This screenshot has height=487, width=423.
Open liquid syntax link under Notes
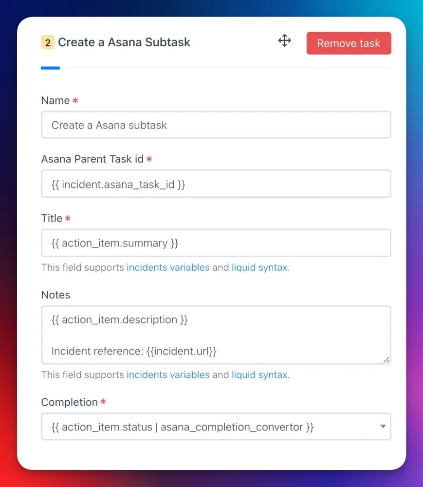click(259, 375)
